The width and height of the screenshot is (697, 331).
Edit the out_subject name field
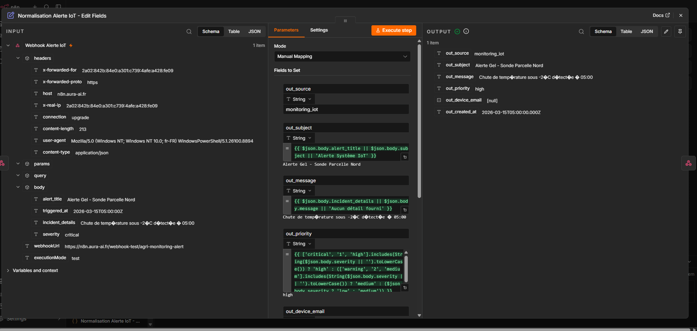346,128
